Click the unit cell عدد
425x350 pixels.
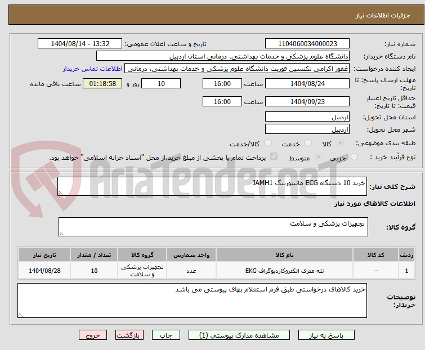(x=191, y=271)
